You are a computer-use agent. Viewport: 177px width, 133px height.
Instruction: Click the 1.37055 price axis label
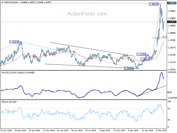[172, 40]
